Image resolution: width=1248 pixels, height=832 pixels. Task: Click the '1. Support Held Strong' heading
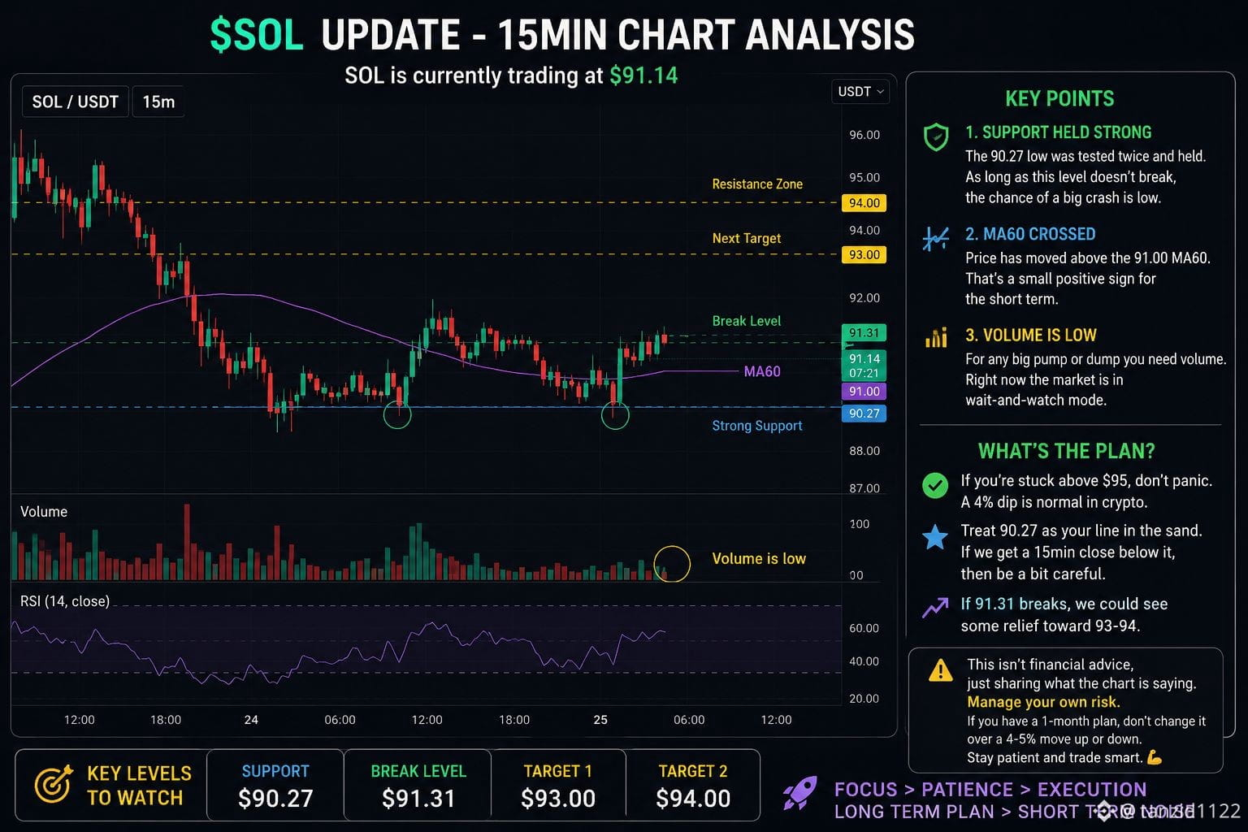(1059, 132)
